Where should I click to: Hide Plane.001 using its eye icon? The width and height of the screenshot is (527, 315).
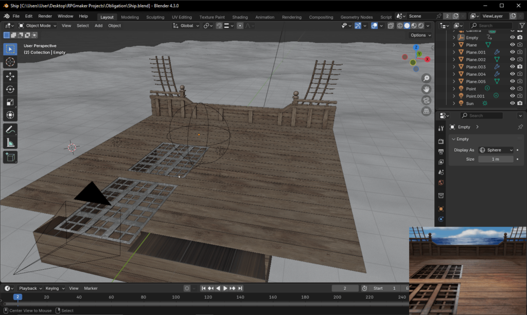coord(512,52)
